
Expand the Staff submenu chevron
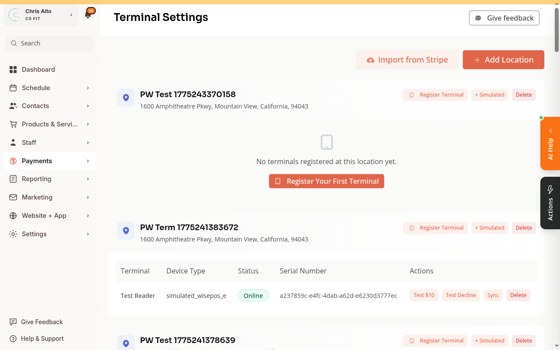88,143
